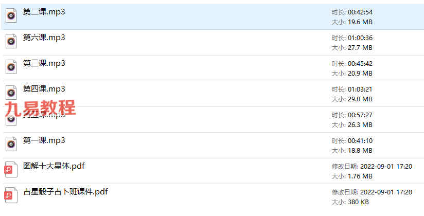
Task: Click the 第四课.mp3 audio file icon
Action: coord(11,93)
